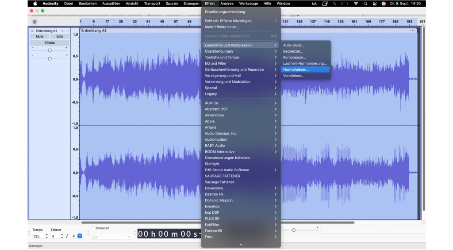Adjust the track gain slider knob
453x250 pixels.
(50, 50)
